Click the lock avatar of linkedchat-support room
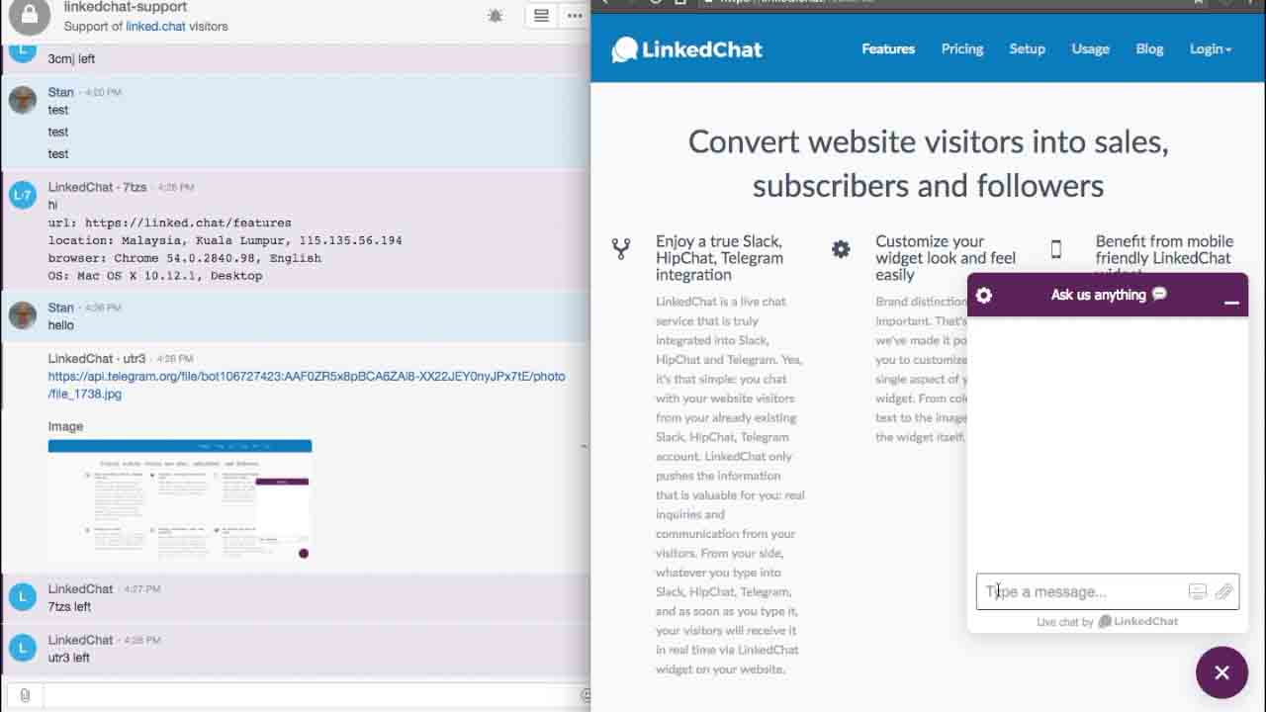This screenshot has width=1266, height=712. coord(30,16)
